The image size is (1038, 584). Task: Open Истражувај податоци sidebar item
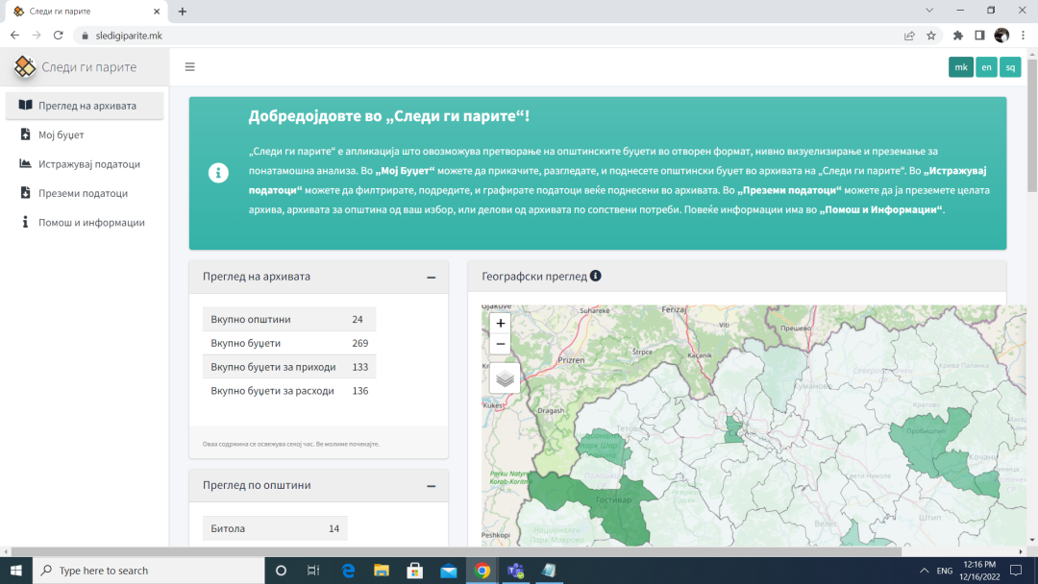(x=85, y=164)
